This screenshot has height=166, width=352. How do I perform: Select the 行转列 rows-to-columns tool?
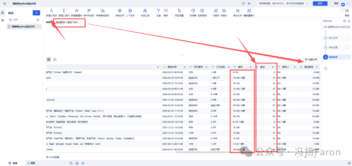[x=216, y=13]
